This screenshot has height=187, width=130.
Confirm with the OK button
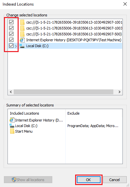click(89, 180)
